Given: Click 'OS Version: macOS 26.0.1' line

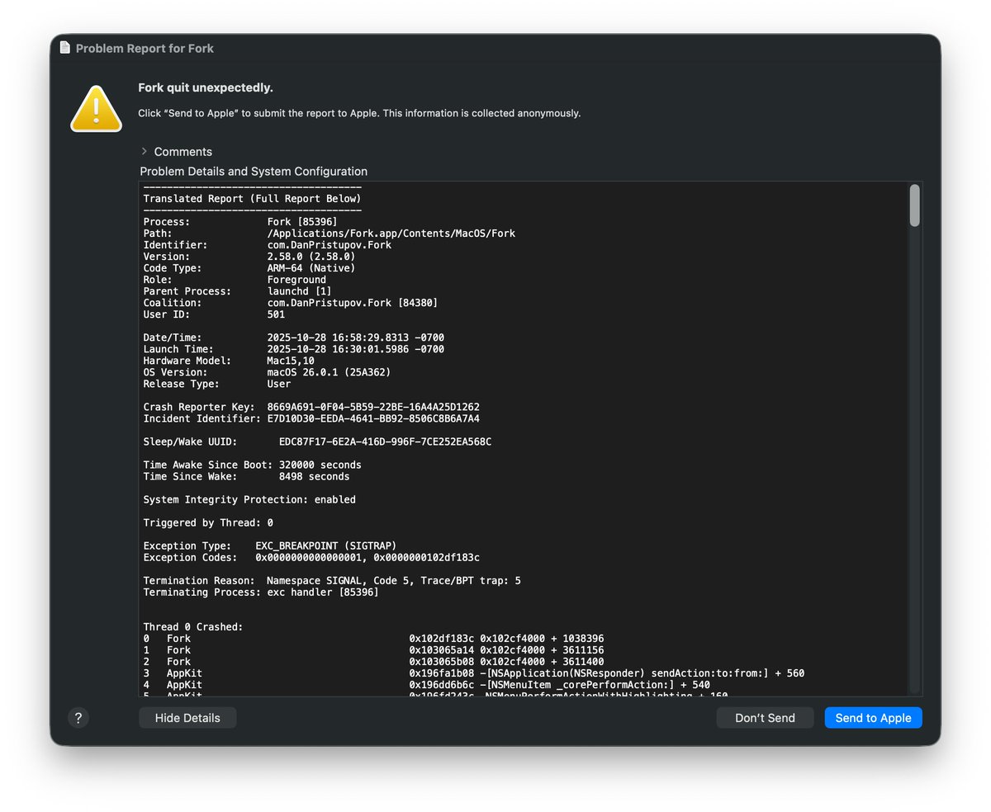Looking at the screenshot, I should point(267,372).
